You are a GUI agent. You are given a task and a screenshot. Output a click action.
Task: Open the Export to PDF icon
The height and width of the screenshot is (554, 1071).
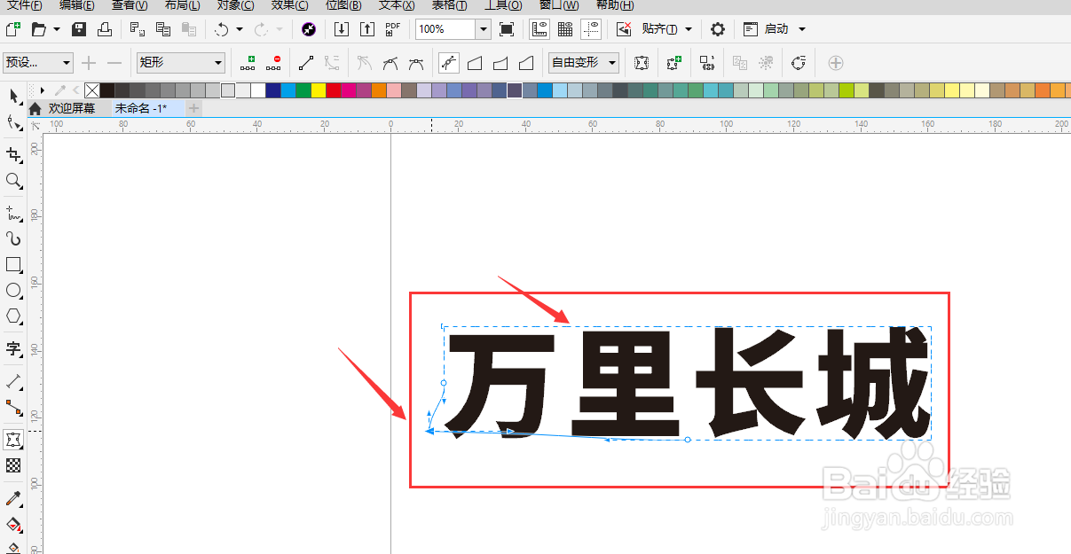(x=392, y=28)
